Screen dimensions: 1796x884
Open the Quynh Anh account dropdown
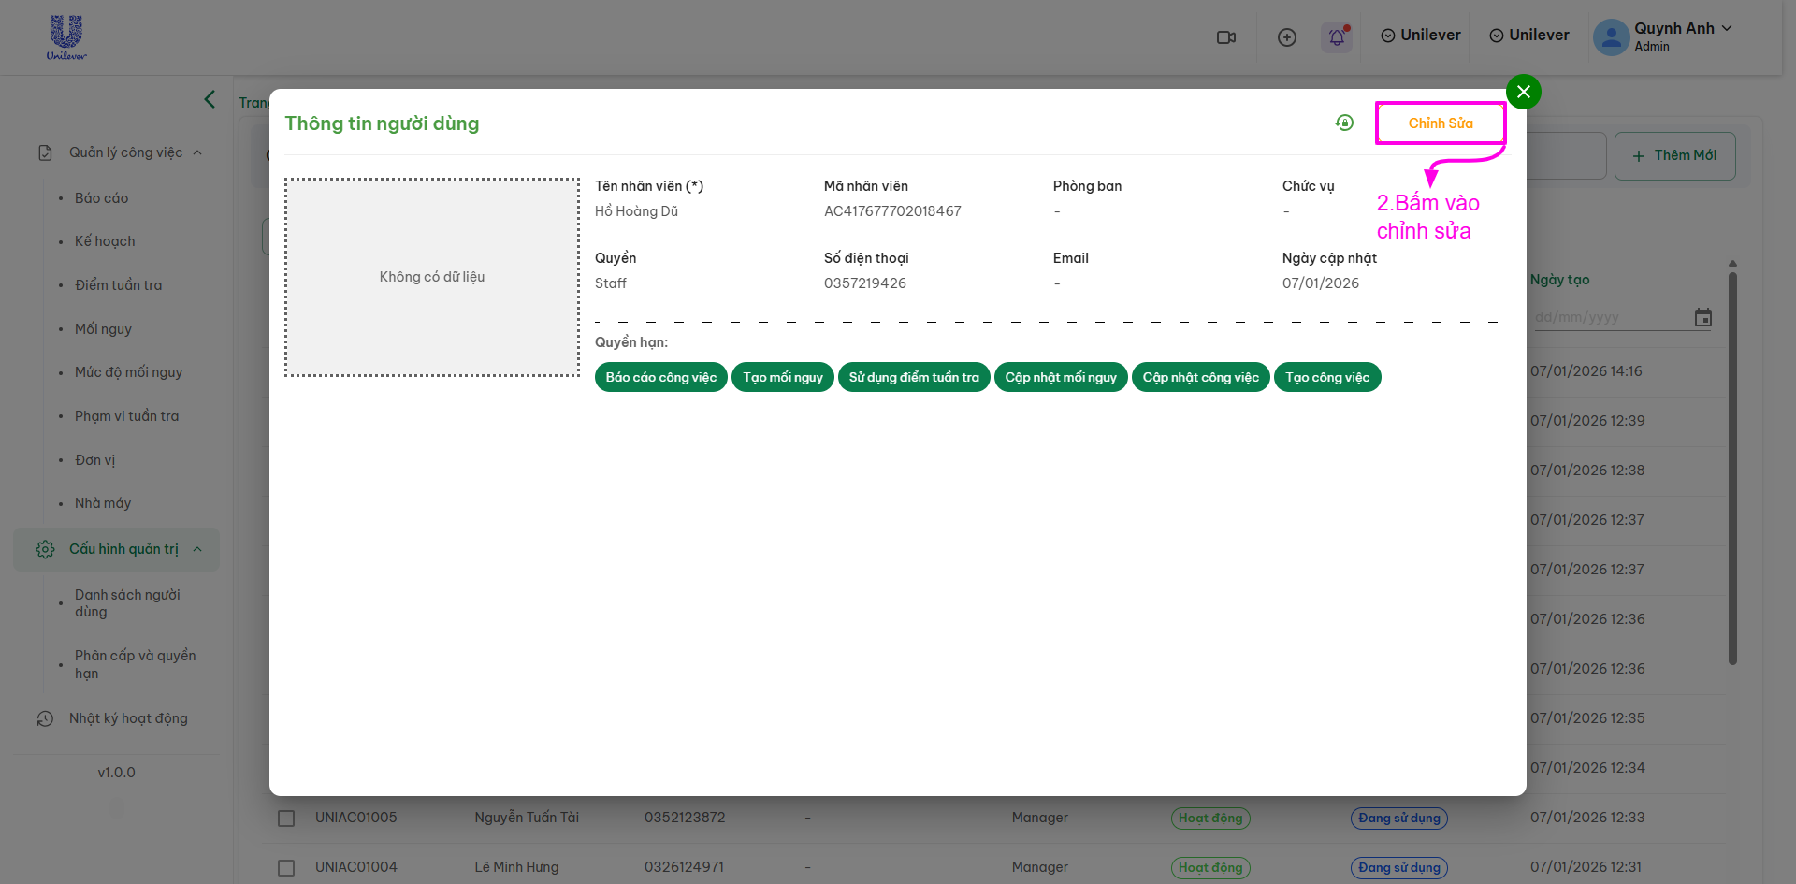[1726, 28]
